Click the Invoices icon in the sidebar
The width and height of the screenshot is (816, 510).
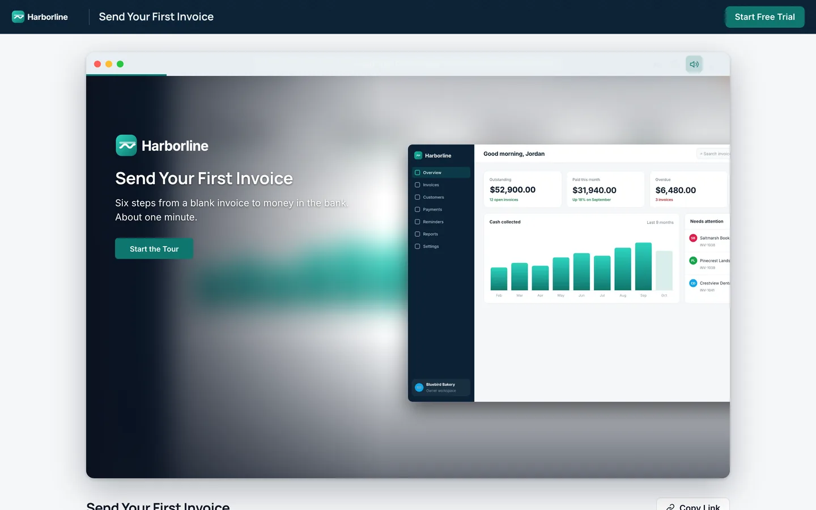coord(418,185)
